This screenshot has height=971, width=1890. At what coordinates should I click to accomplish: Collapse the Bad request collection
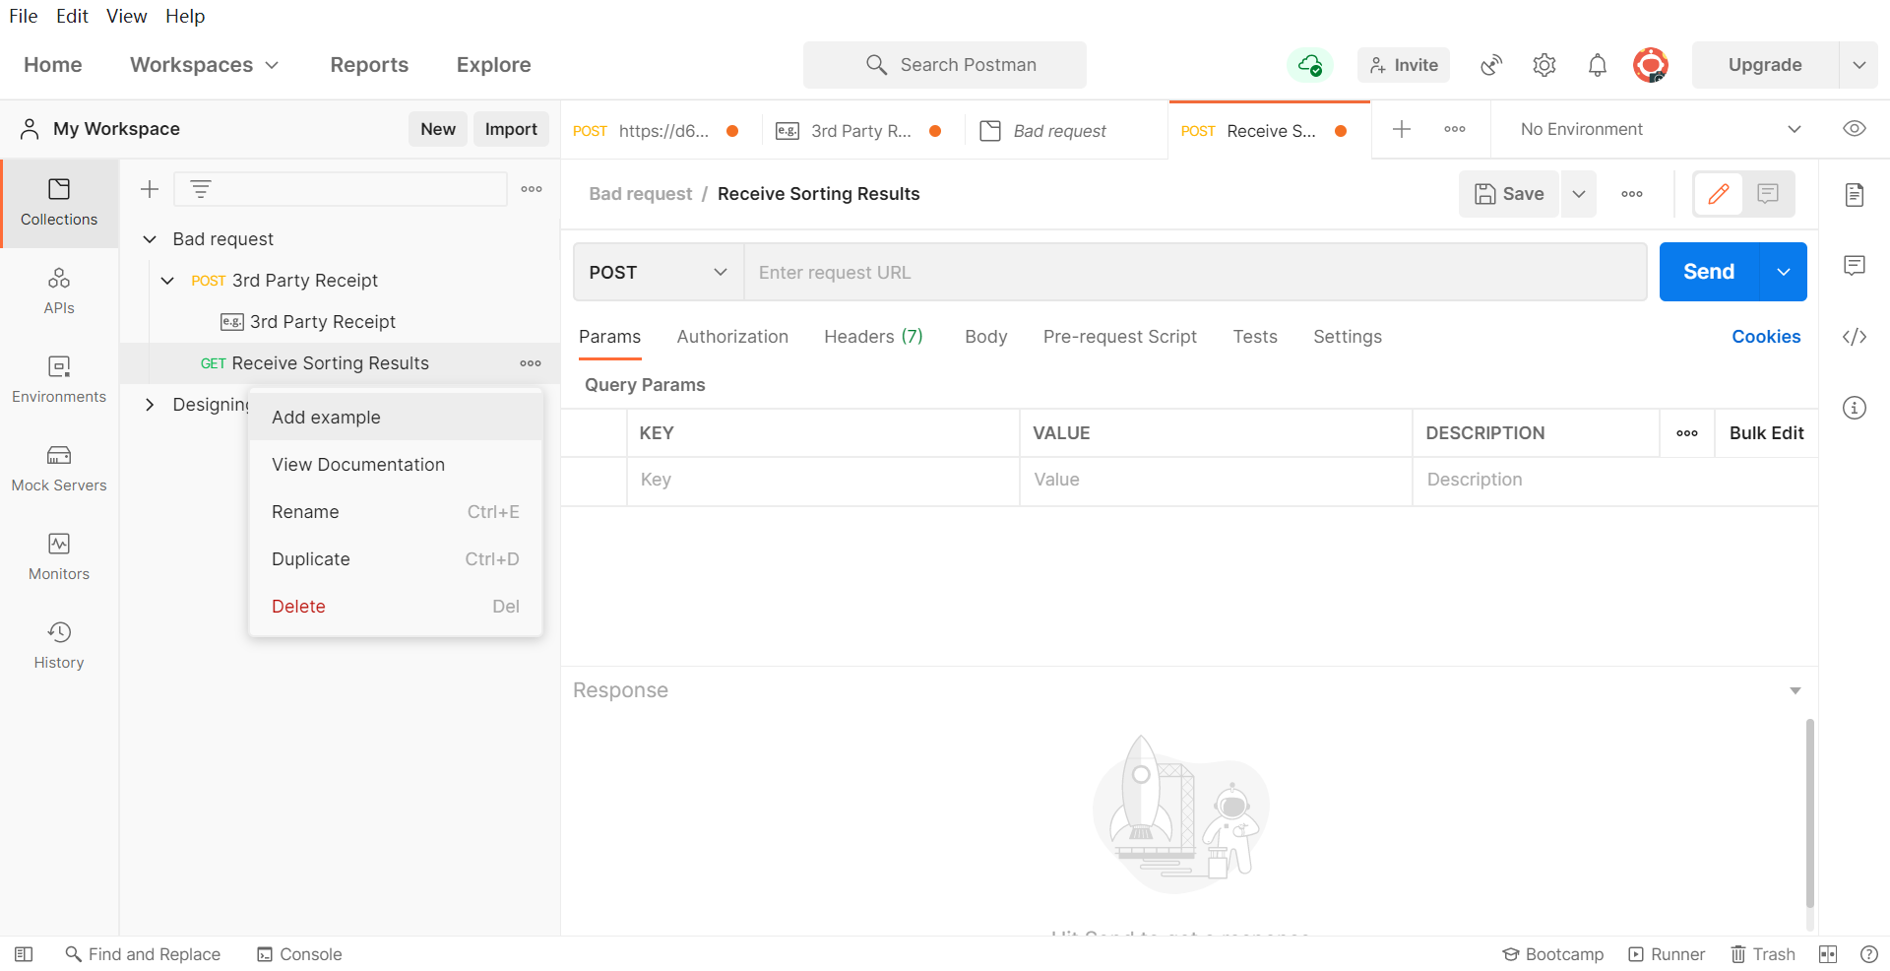pos(150,239)
